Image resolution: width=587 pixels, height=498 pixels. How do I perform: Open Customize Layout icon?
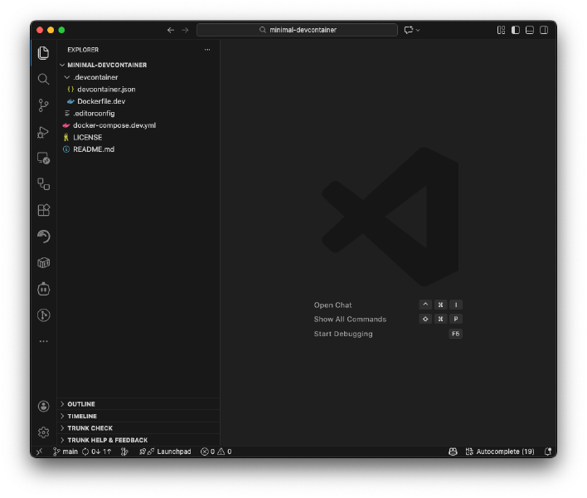tap(501, 30)
